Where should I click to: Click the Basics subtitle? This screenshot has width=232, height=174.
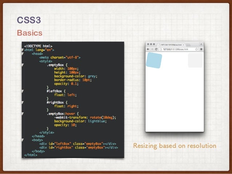pyautogui.click(x=30, y=33)
